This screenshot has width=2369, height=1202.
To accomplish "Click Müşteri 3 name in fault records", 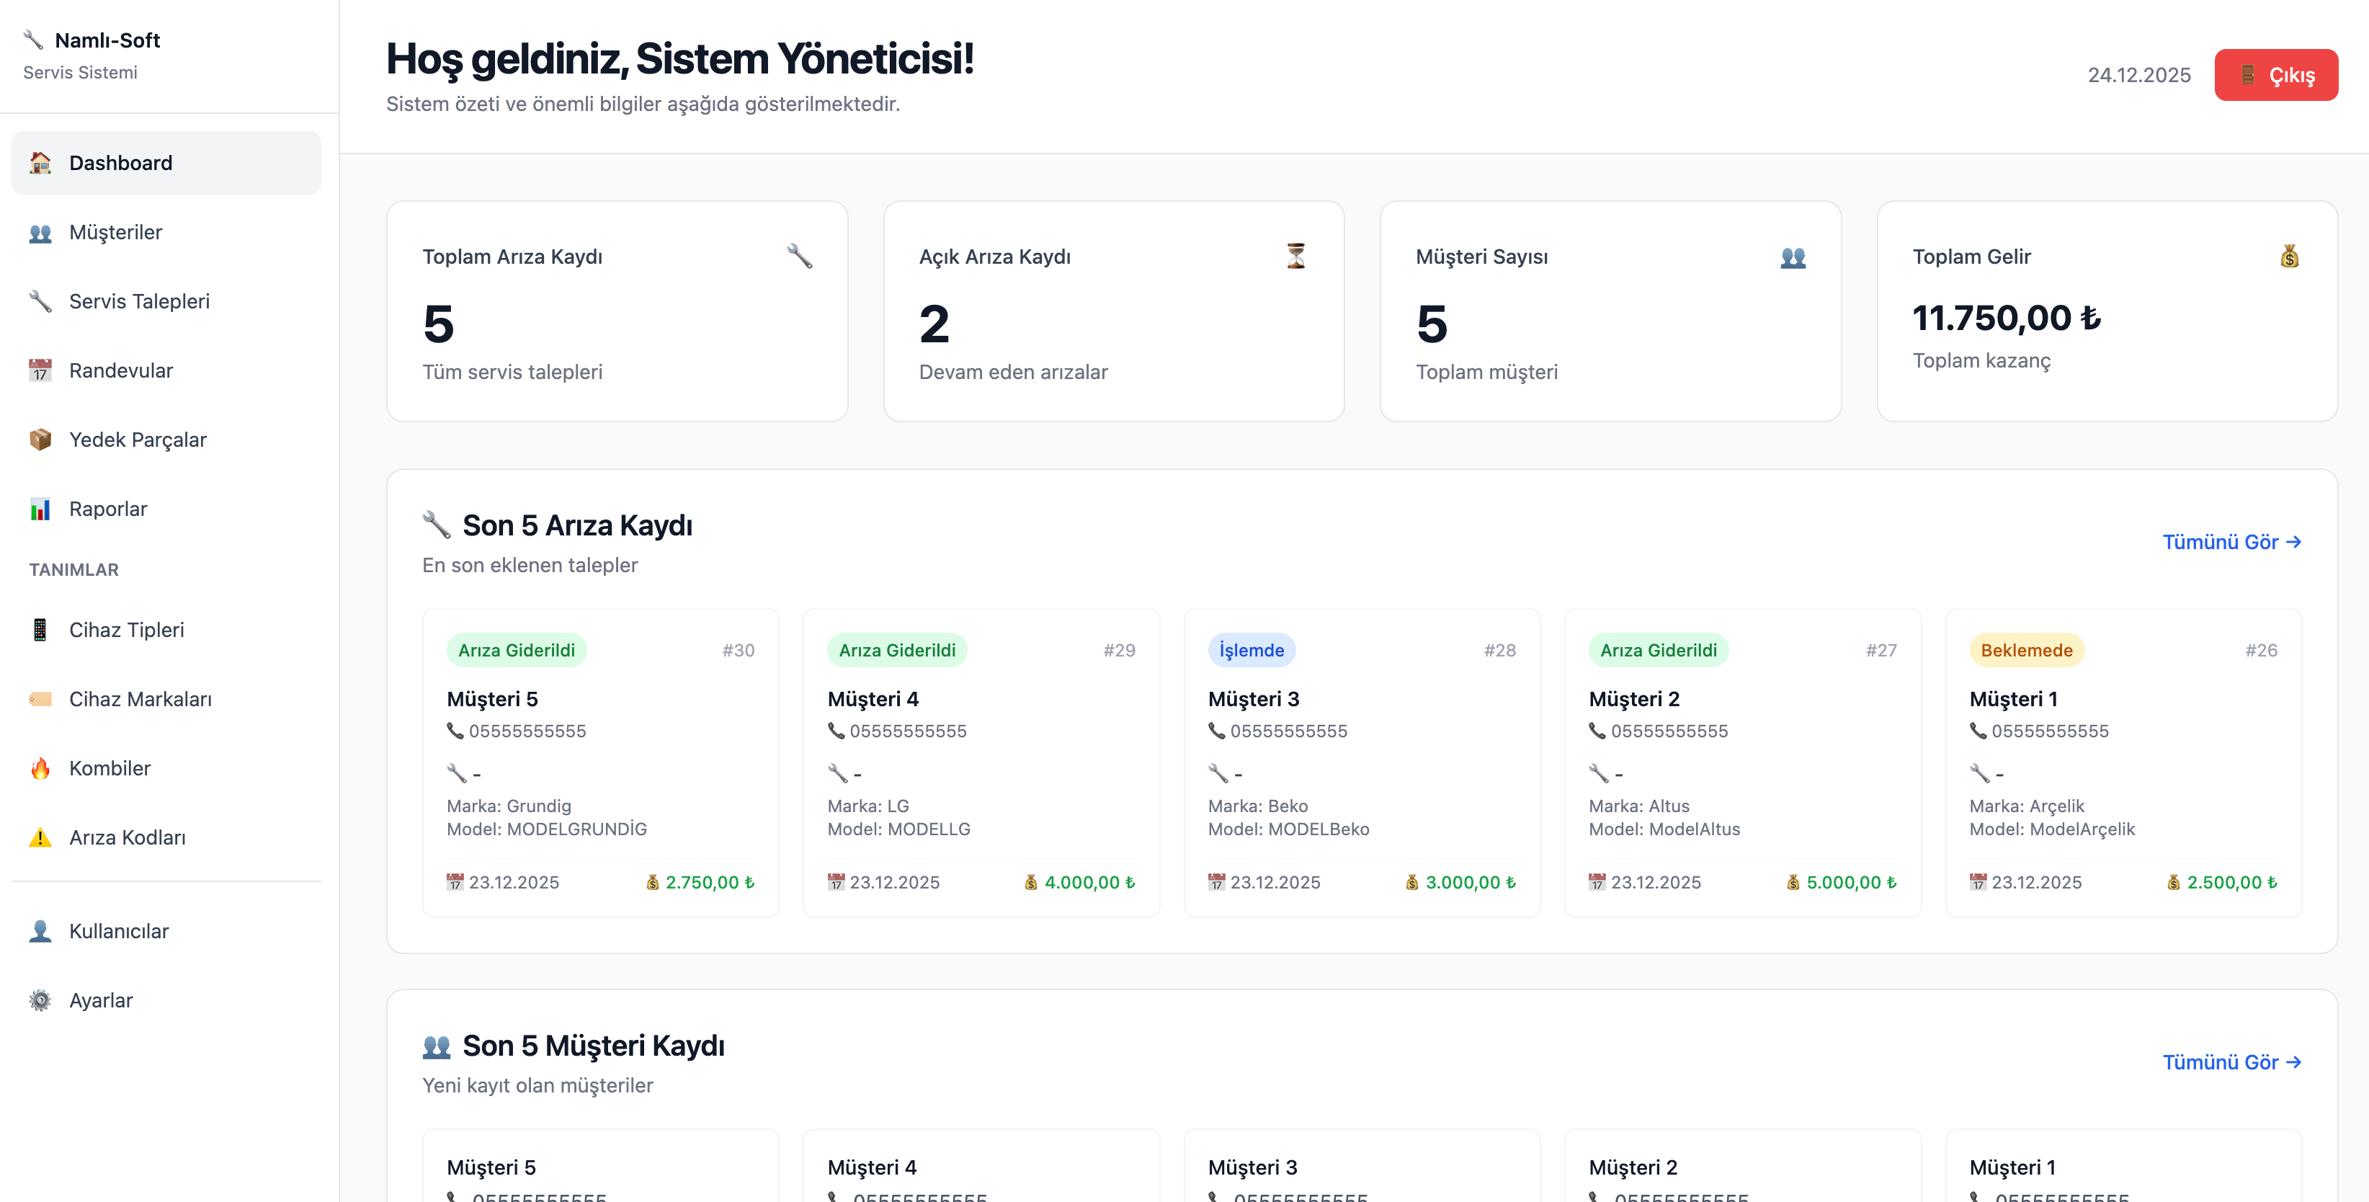I will [x=1254, y=700].
